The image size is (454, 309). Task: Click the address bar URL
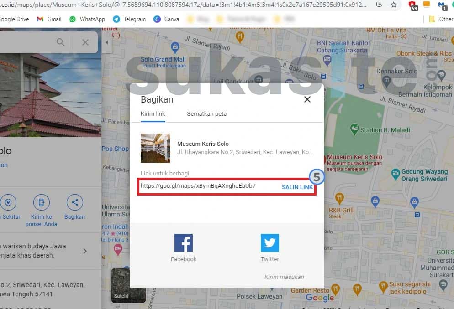[x=183, y=5]
